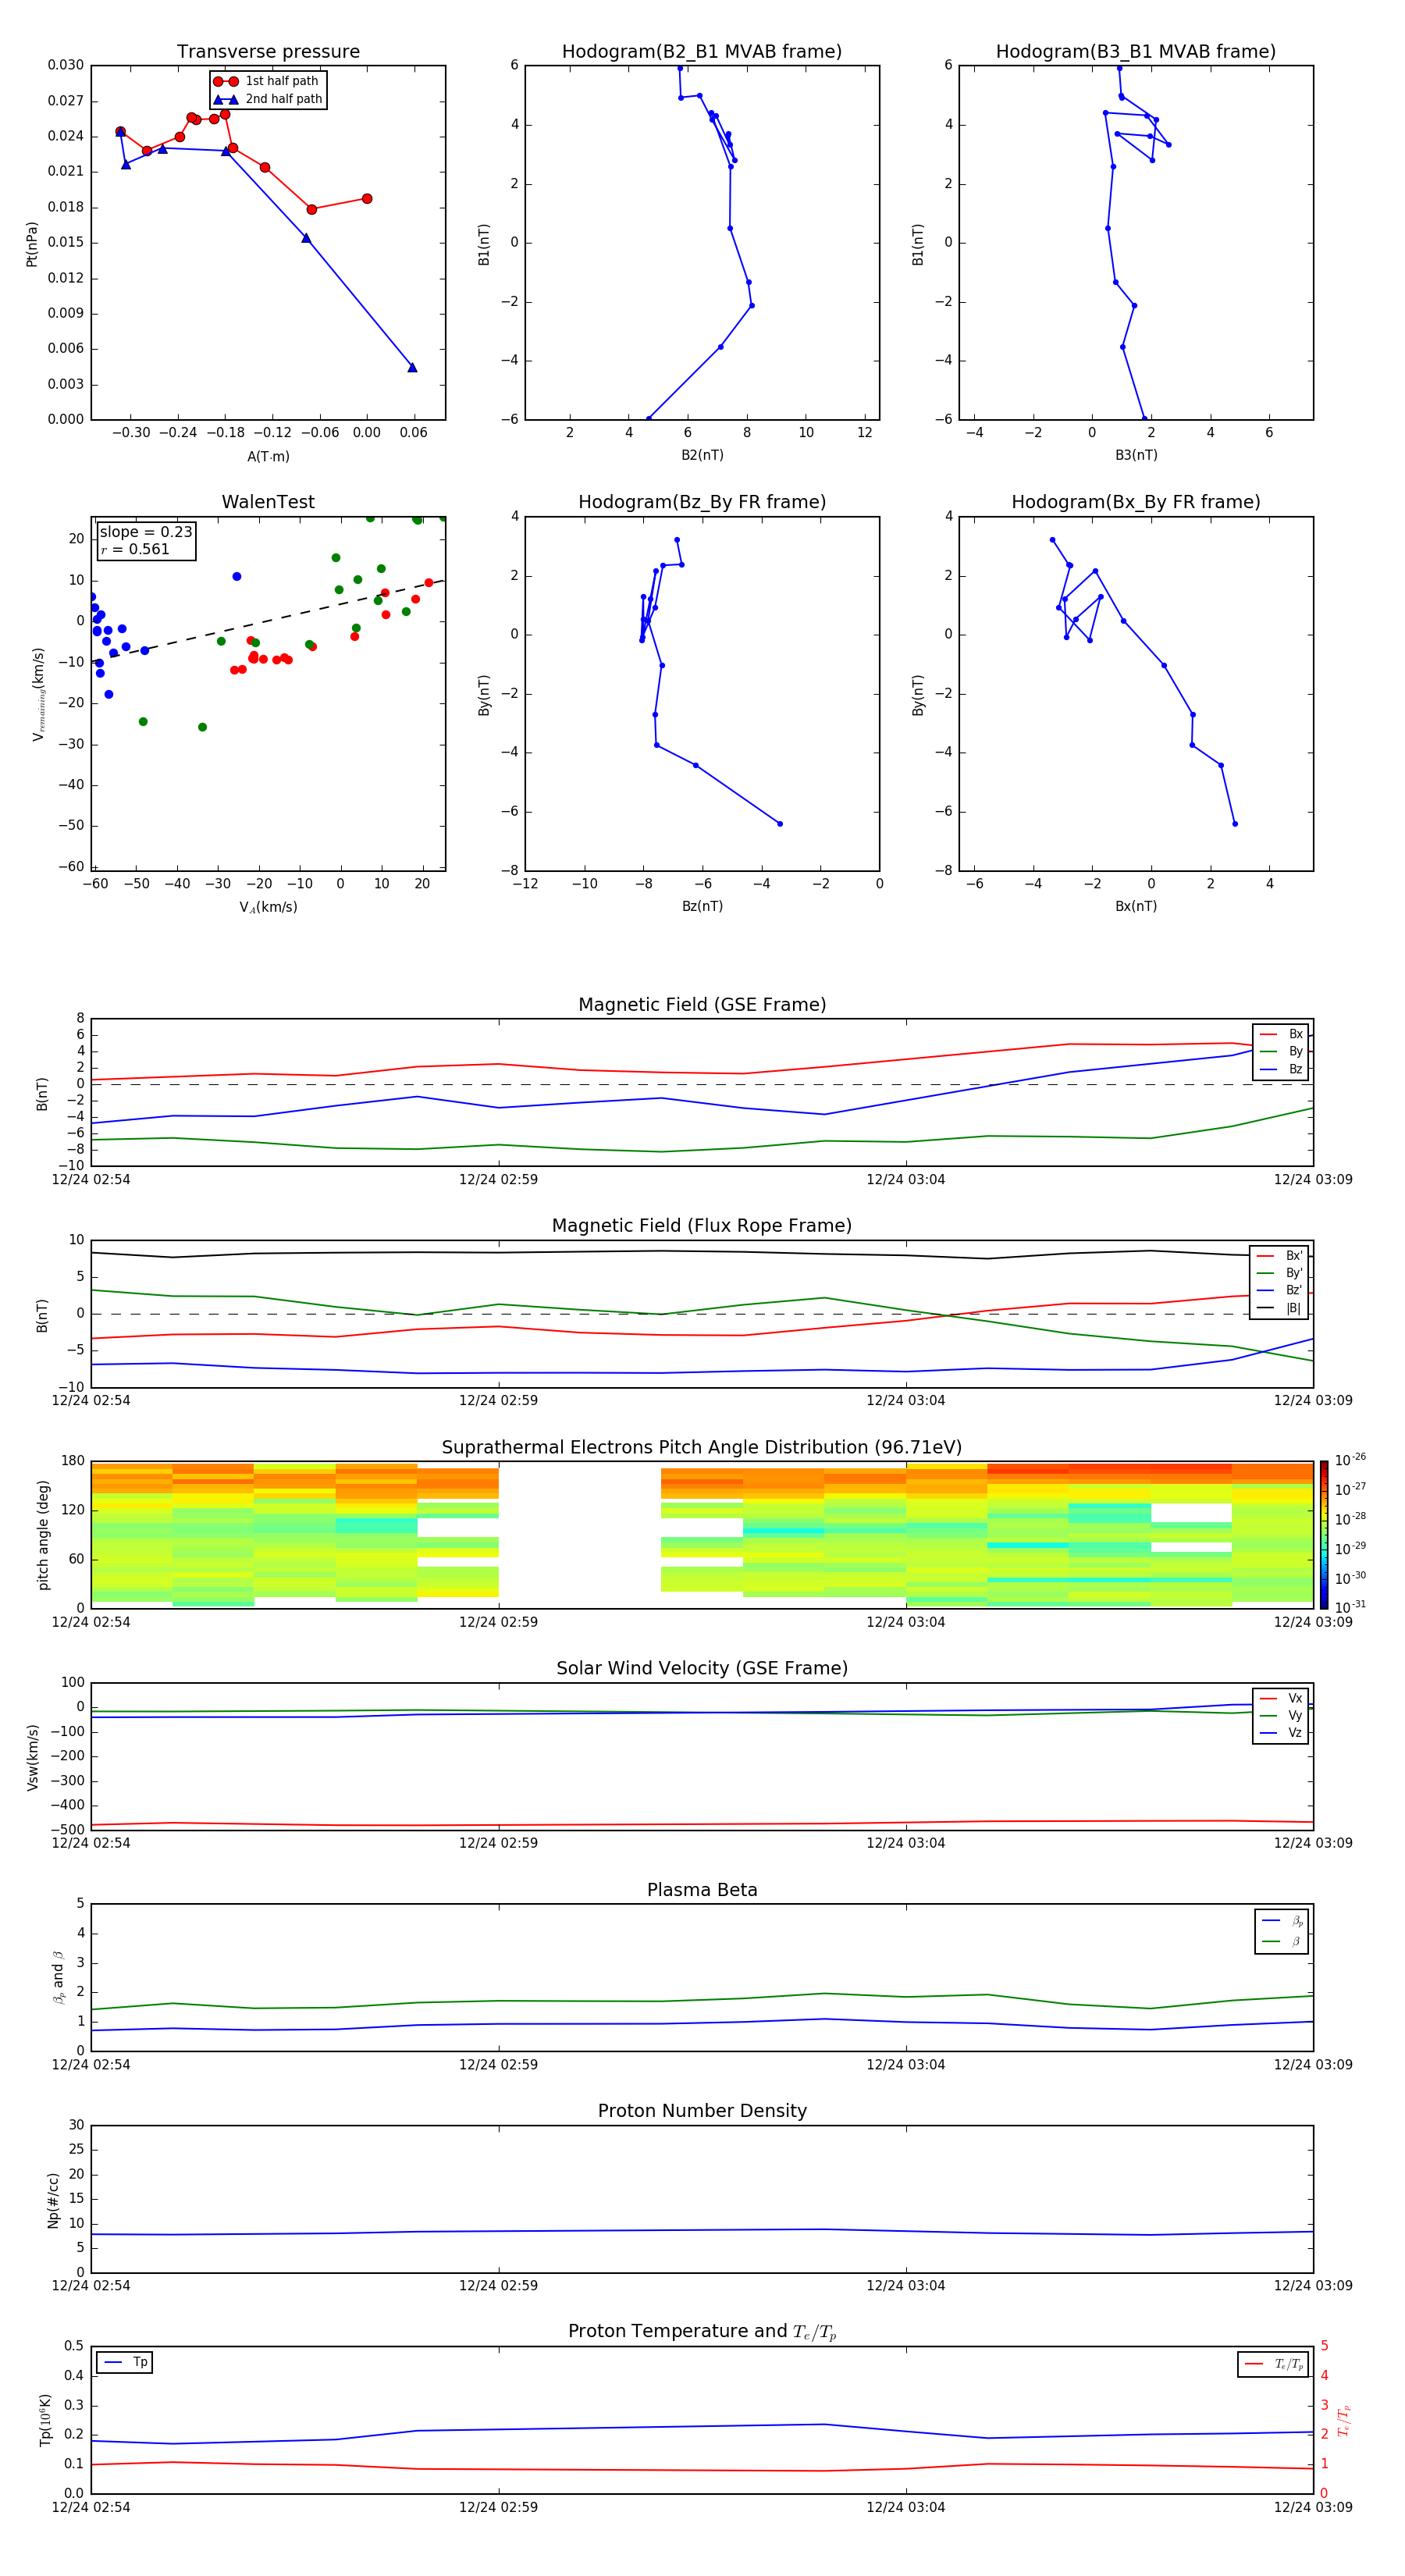Select Bx' in the Flux Rope legend
The height and width of the screenshot is (2576, 1405).
point(1279,1256)
